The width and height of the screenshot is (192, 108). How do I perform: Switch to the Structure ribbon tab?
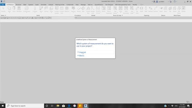click(18, 5)
